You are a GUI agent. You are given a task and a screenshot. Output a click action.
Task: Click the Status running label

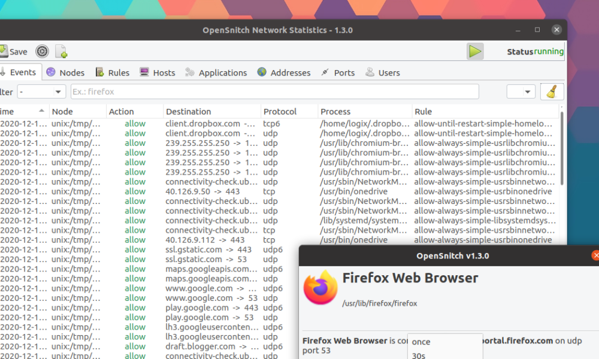tap(535, 51)
